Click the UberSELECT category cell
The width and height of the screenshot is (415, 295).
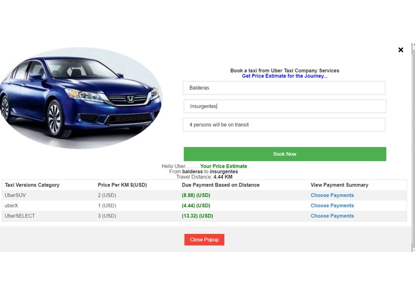tap(20, 216)
